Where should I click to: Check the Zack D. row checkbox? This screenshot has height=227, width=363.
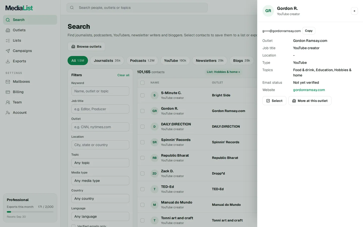142,174
